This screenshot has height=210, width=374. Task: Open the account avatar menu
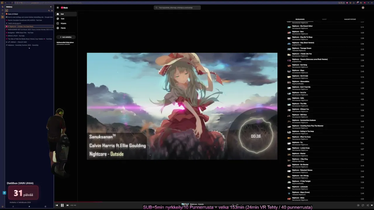(x=363, y=8)
